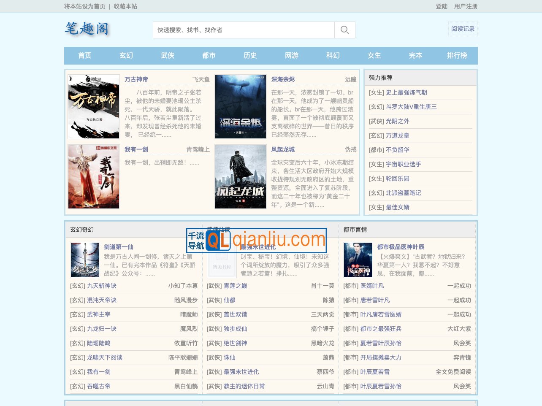Click the 登陆 link at top
542x406 pixels.
[442, 6]
